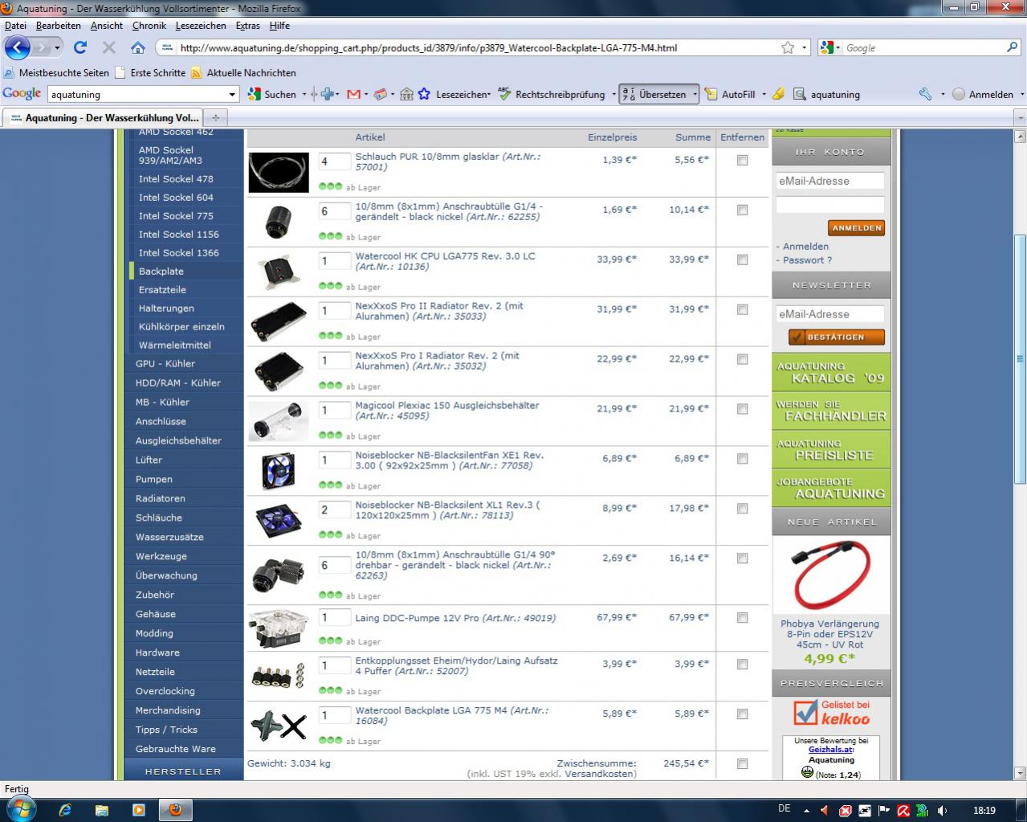Viewport: 1027px width, 822px height.
Task: Tick remove checkbox for Noiseblocker XE1 fan
Action: (742, 459)
